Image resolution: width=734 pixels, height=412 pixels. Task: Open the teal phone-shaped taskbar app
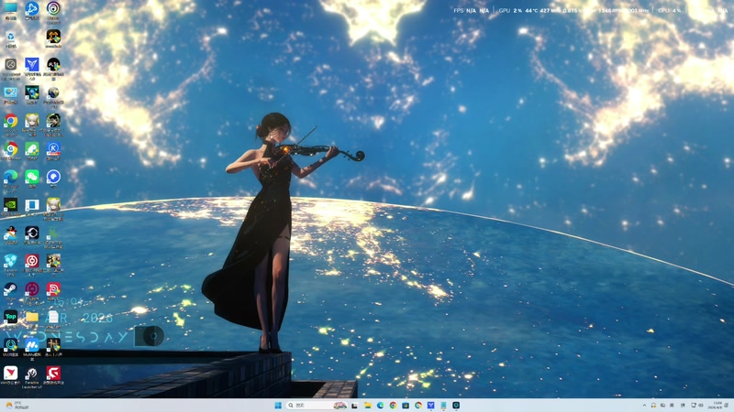443,405
